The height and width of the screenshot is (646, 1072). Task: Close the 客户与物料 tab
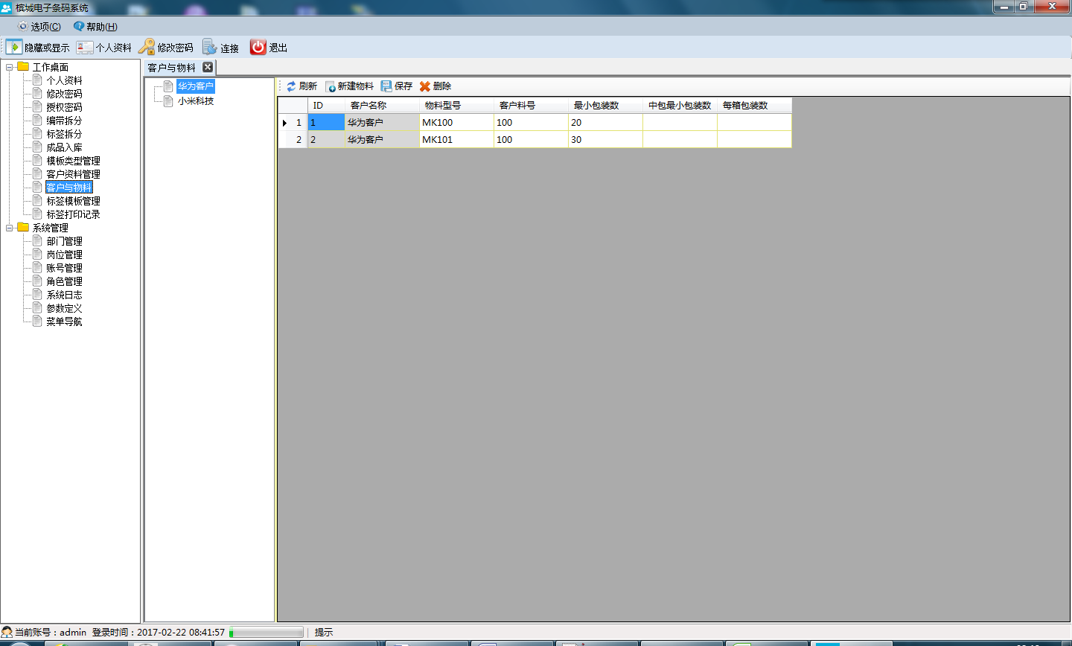[208, 67]
